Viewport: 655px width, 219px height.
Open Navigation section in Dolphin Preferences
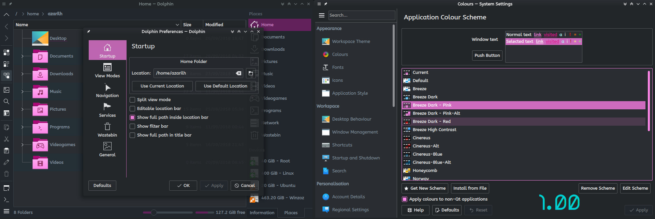point(107,90)
